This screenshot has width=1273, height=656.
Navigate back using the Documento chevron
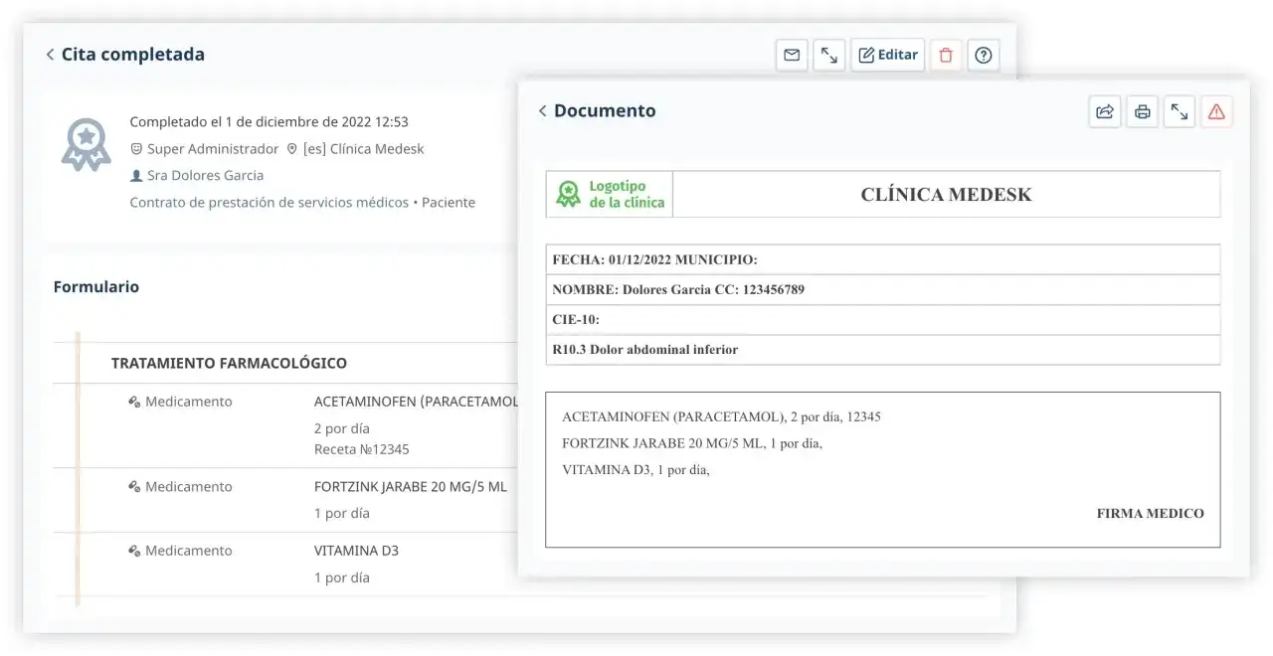click(543, 111)
